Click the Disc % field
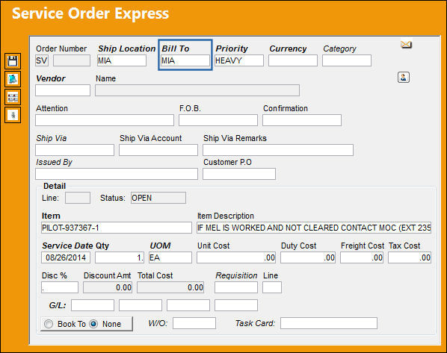 click(60, 287)
